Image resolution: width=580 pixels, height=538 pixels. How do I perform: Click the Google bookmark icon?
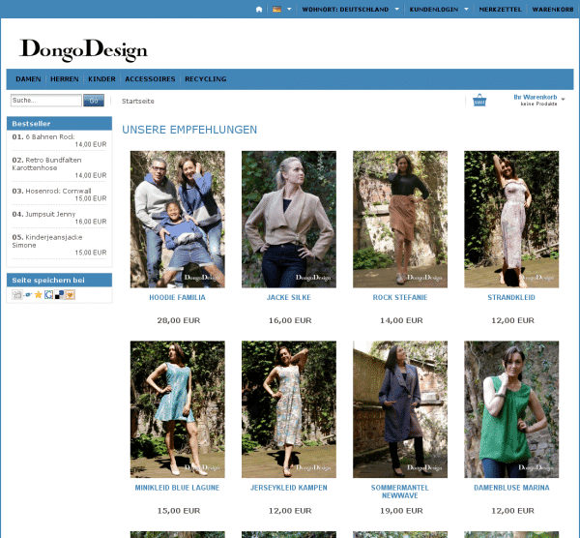(x=48, y=295)
